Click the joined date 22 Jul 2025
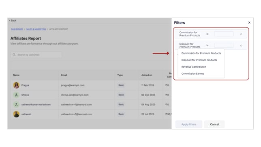The image size is (261, 147). 148,114
